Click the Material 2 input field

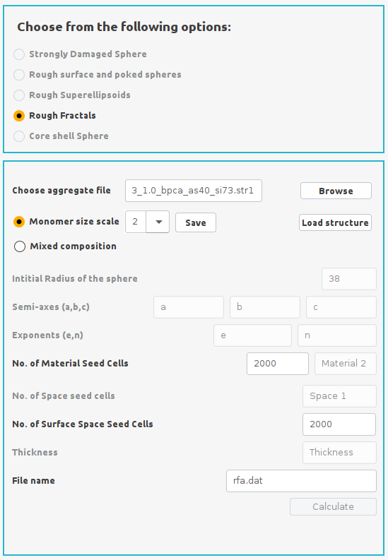tap(346, 364)
